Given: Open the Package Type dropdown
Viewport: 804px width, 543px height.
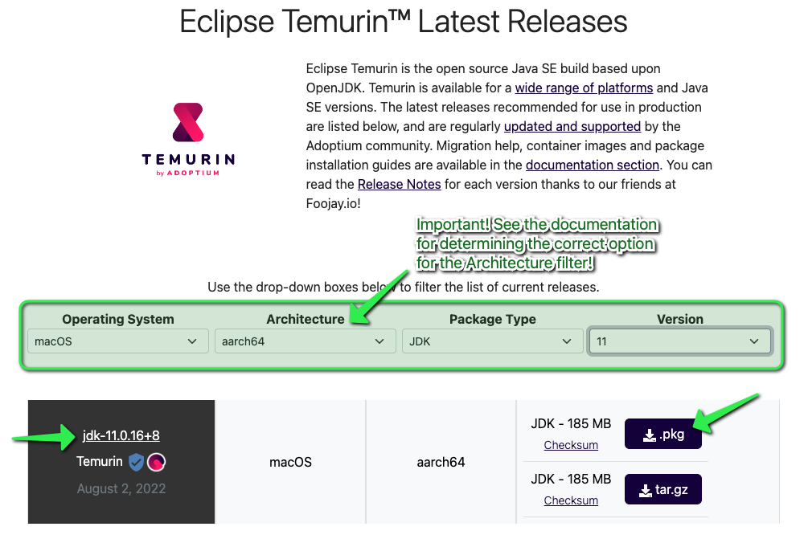Looking at the screenshot, I should [x=492, y=341].
